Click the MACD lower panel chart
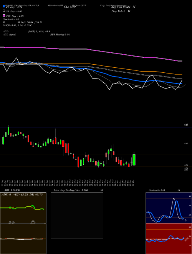Screen dimensions: 192x254 click(23, 239)
